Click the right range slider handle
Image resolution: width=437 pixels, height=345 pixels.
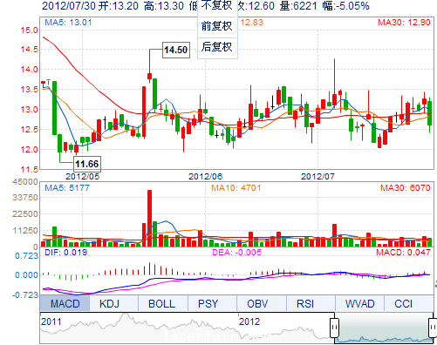coord(433,328)
